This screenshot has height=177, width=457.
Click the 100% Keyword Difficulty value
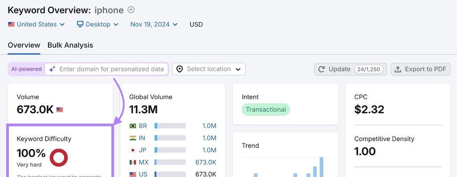click(x=31, y=153)
